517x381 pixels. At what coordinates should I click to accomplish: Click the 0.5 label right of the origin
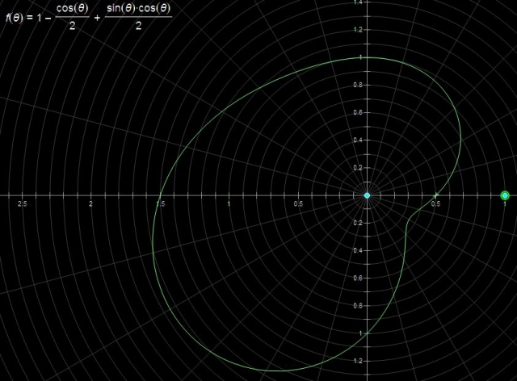click(436, 204)
